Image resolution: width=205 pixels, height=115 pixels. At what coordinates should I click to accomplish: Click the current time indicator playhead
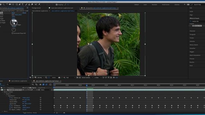click(x=87, y=85)
